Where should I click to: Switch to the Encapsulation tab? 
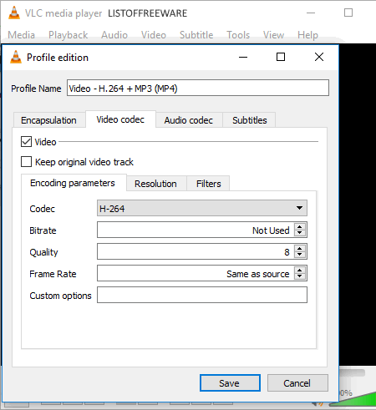[x=48, y=120]
